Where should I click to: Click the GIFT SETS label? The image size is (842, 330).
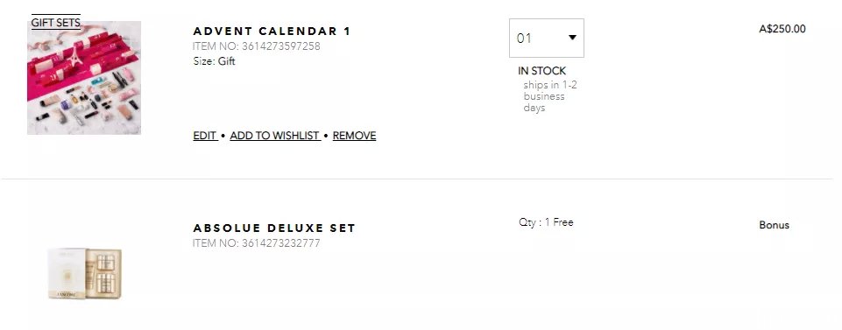click(56, 23)
